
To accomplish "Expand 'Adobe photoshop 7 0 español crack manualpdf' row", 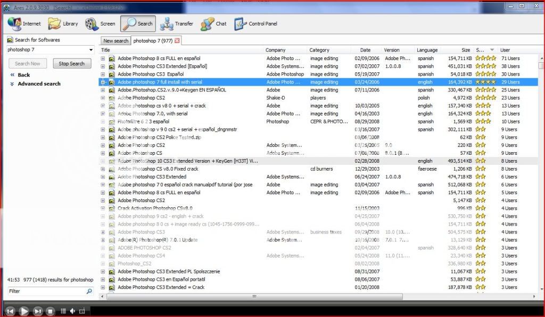I will click(103, 185).
